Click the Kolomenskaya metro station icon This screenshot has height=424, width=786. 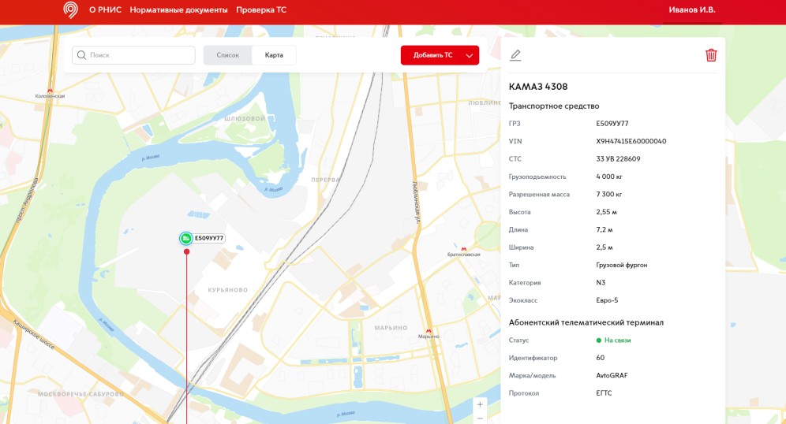(50, 91)
